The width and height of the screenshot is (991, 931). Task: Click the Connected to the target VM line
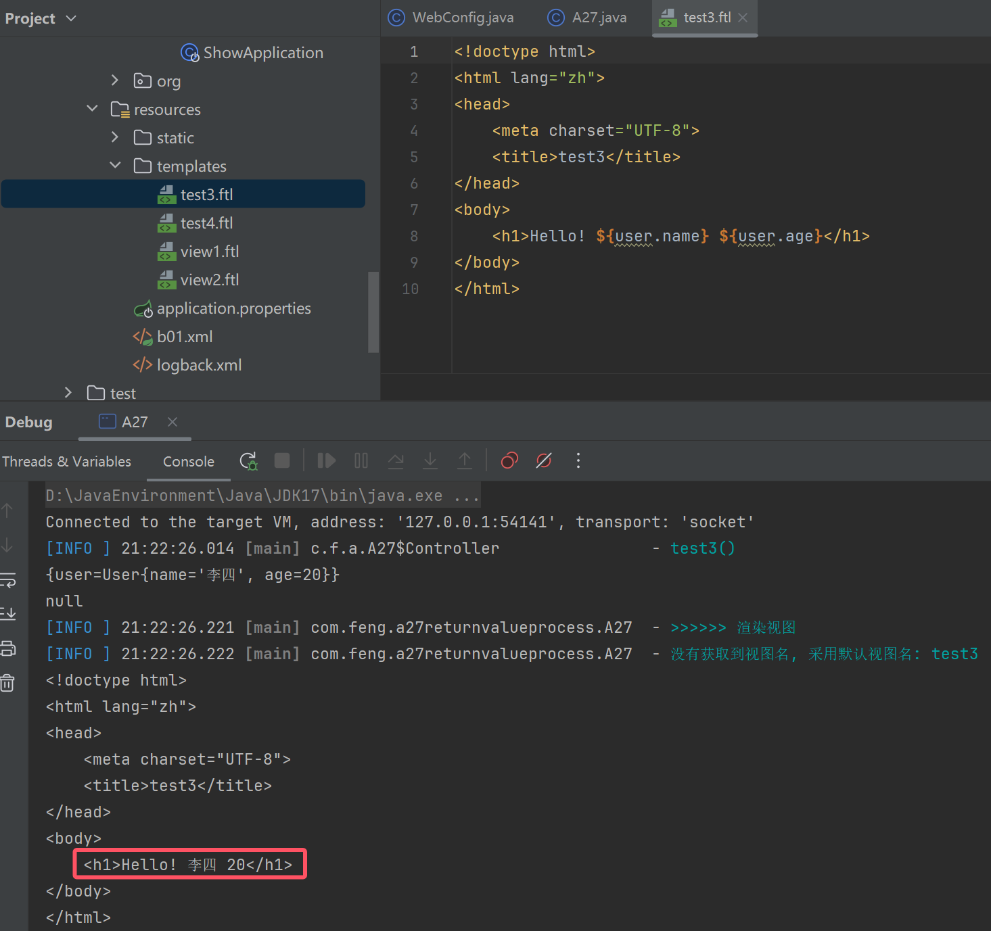400,522
